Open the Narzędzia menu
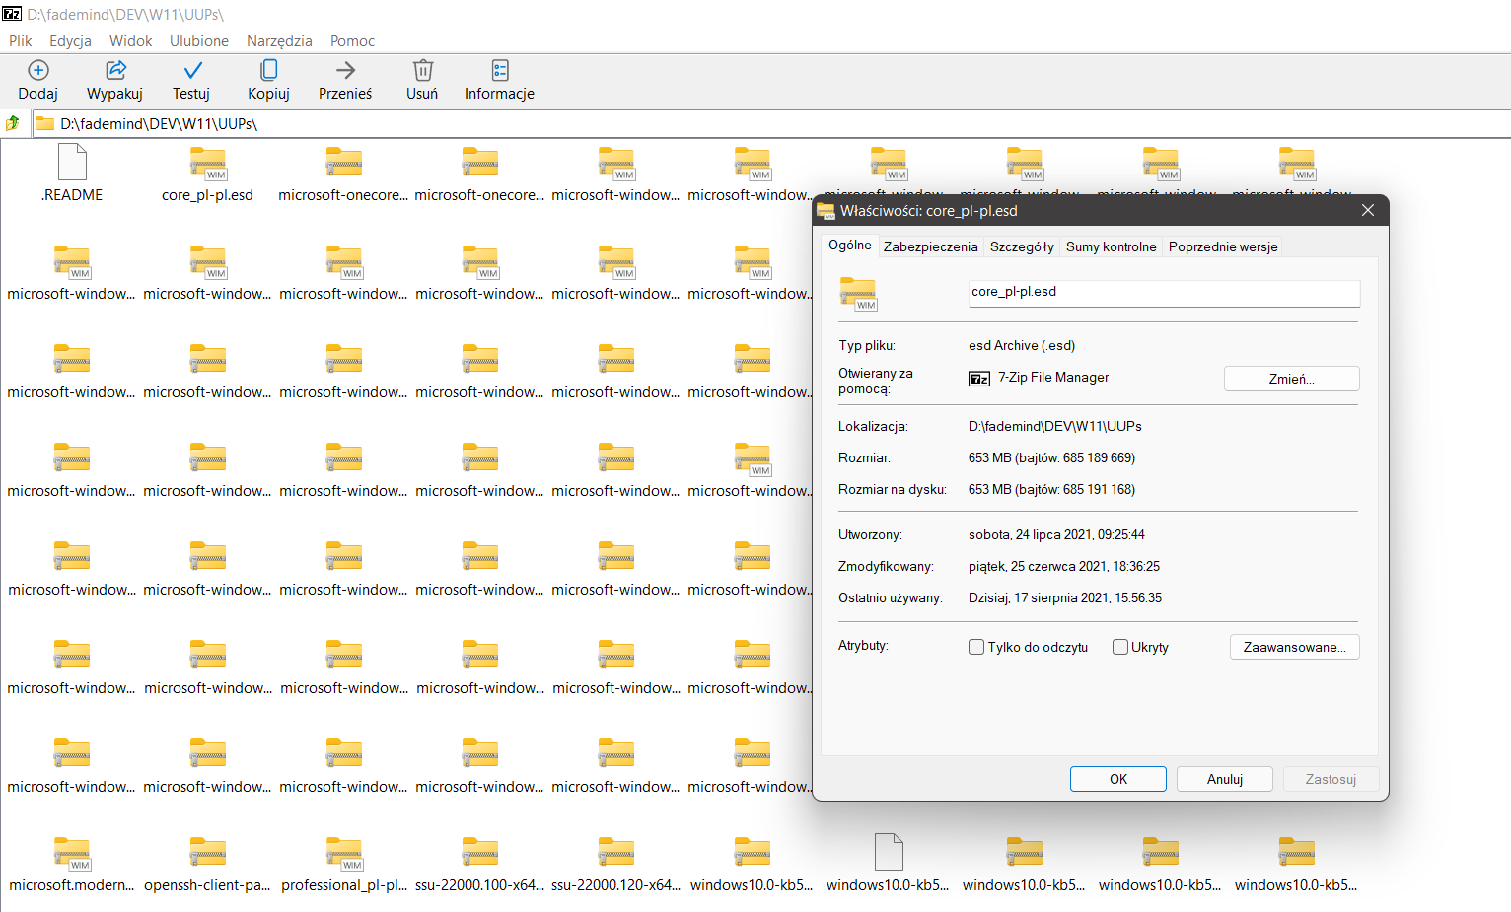 pos(279,41)
